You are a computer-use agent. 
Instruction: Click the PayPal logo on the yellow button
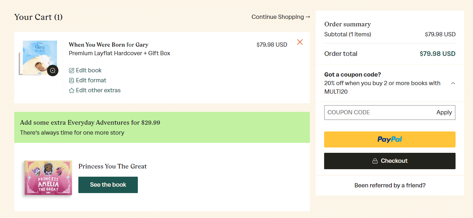tap(390, 139)
